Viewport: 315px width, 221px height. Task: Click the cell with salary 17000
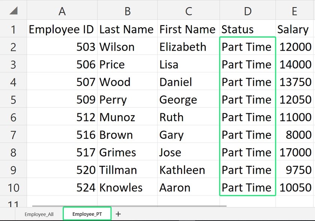pyautogui.click(x=294, y=152)
